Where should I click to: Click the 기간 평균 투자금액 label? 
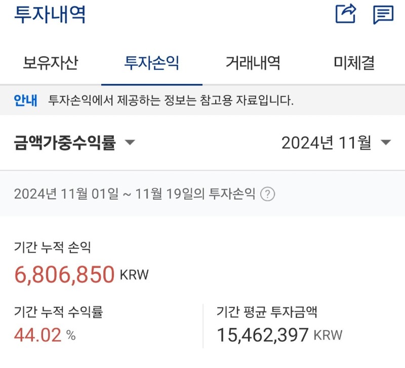coord(267,312)
